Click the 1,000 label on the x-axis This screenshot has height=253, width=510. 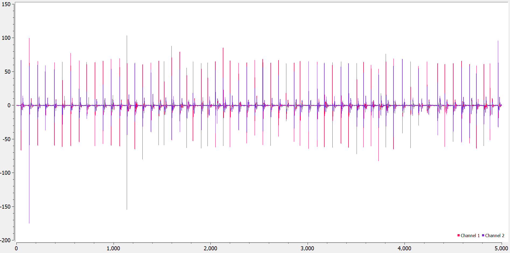click(x=113, y=248)
